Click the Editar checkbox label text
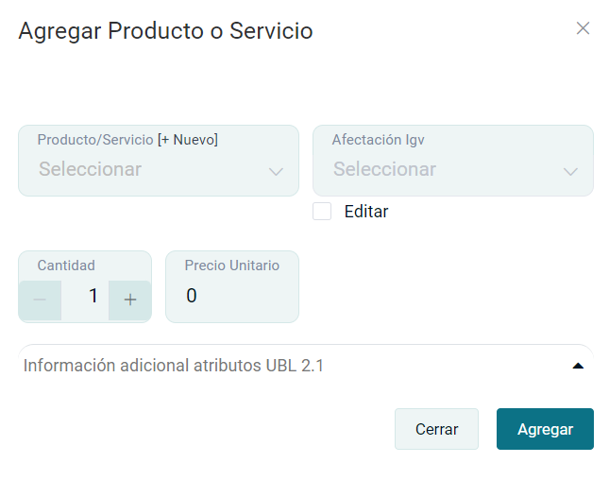 (x=366, y=212)
